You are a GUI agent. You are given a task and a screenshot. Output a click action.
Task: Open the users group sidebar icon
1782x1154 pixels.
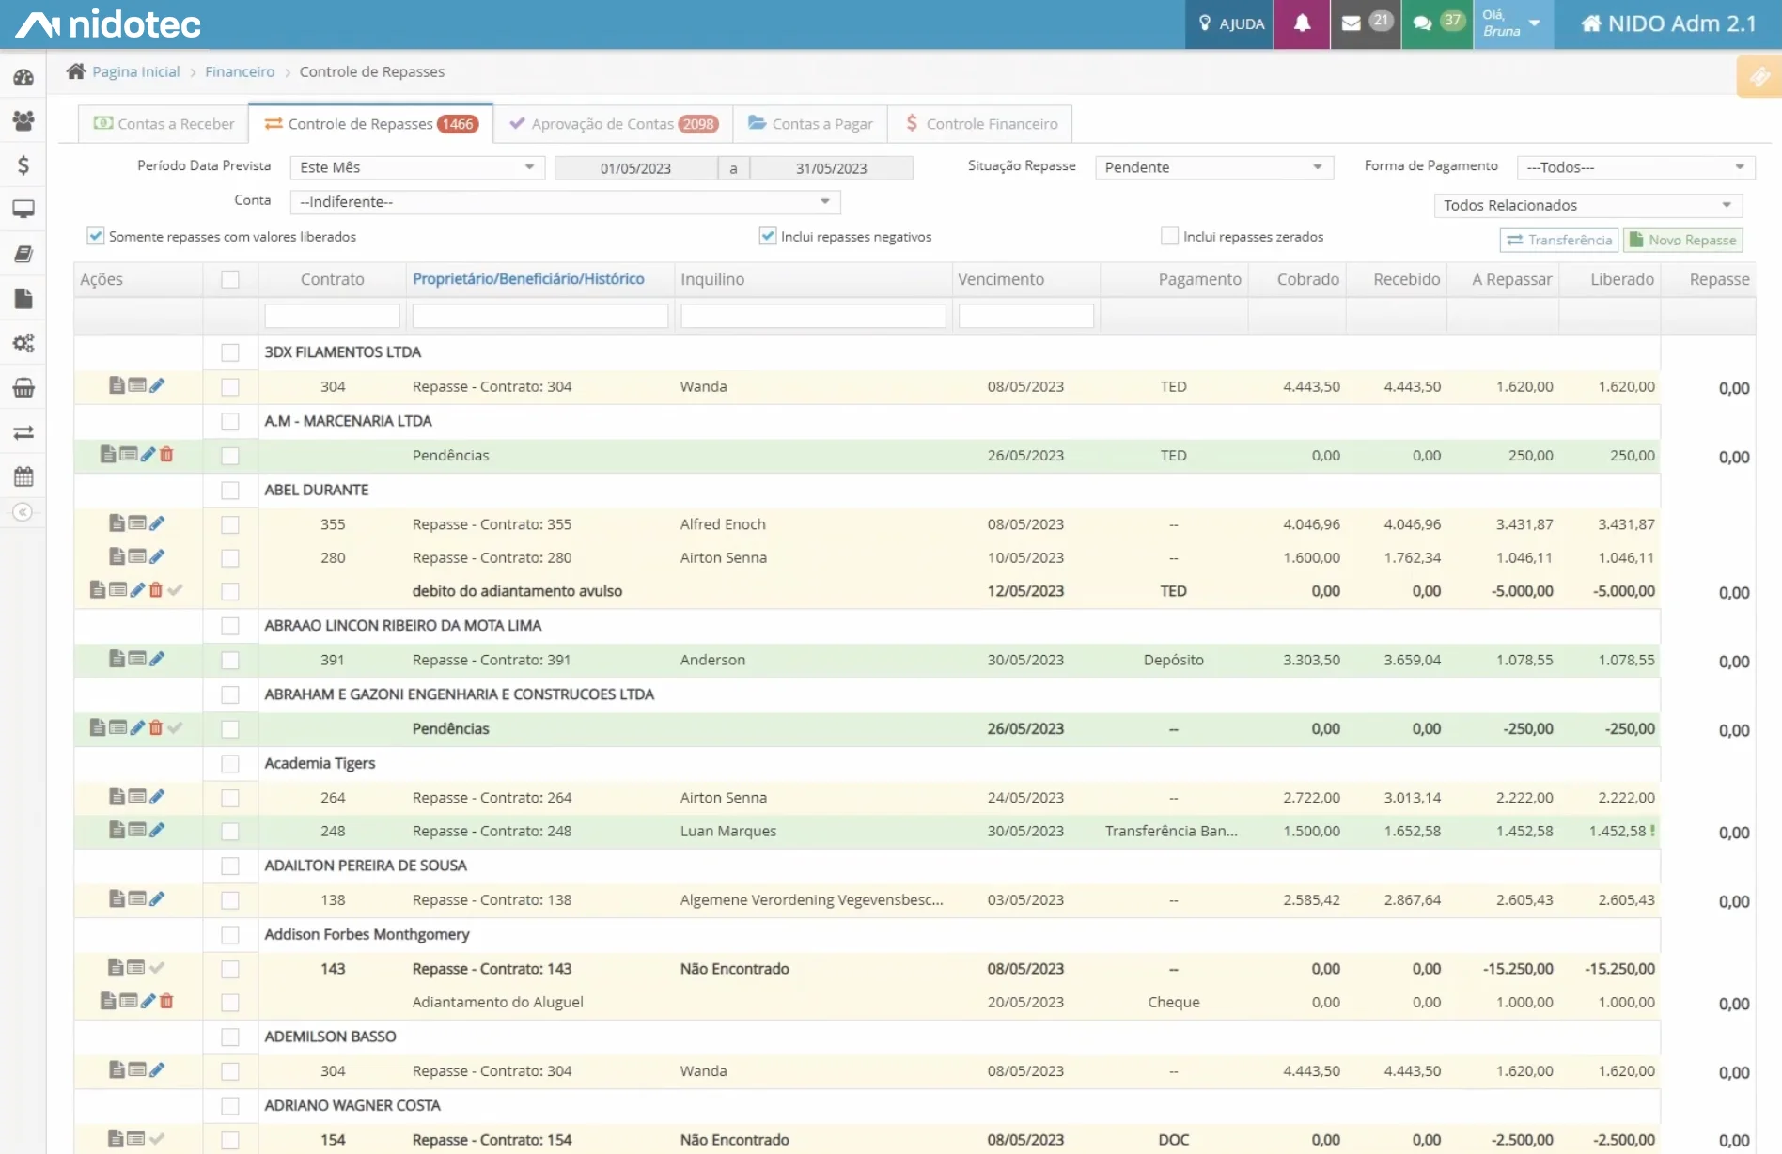(x=23, y=120)
